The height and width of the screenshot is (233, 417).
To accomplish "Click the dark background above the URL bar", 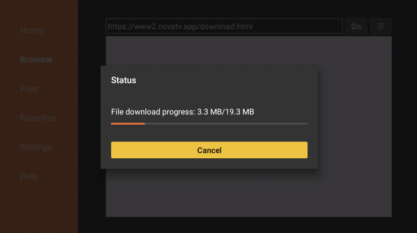I will tap(248, 8).
